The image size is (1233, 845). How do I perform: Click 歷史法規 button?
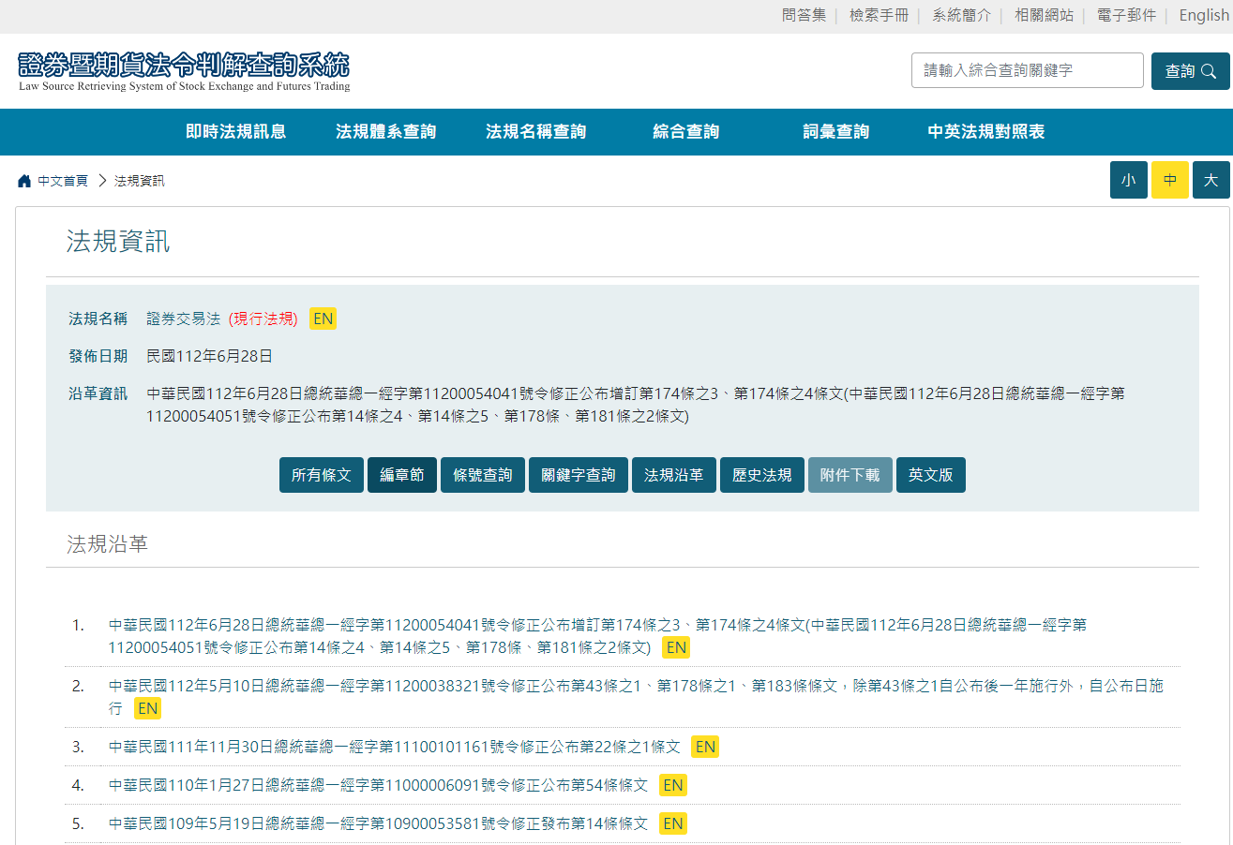pyautogui.click(x=762, y=475)
